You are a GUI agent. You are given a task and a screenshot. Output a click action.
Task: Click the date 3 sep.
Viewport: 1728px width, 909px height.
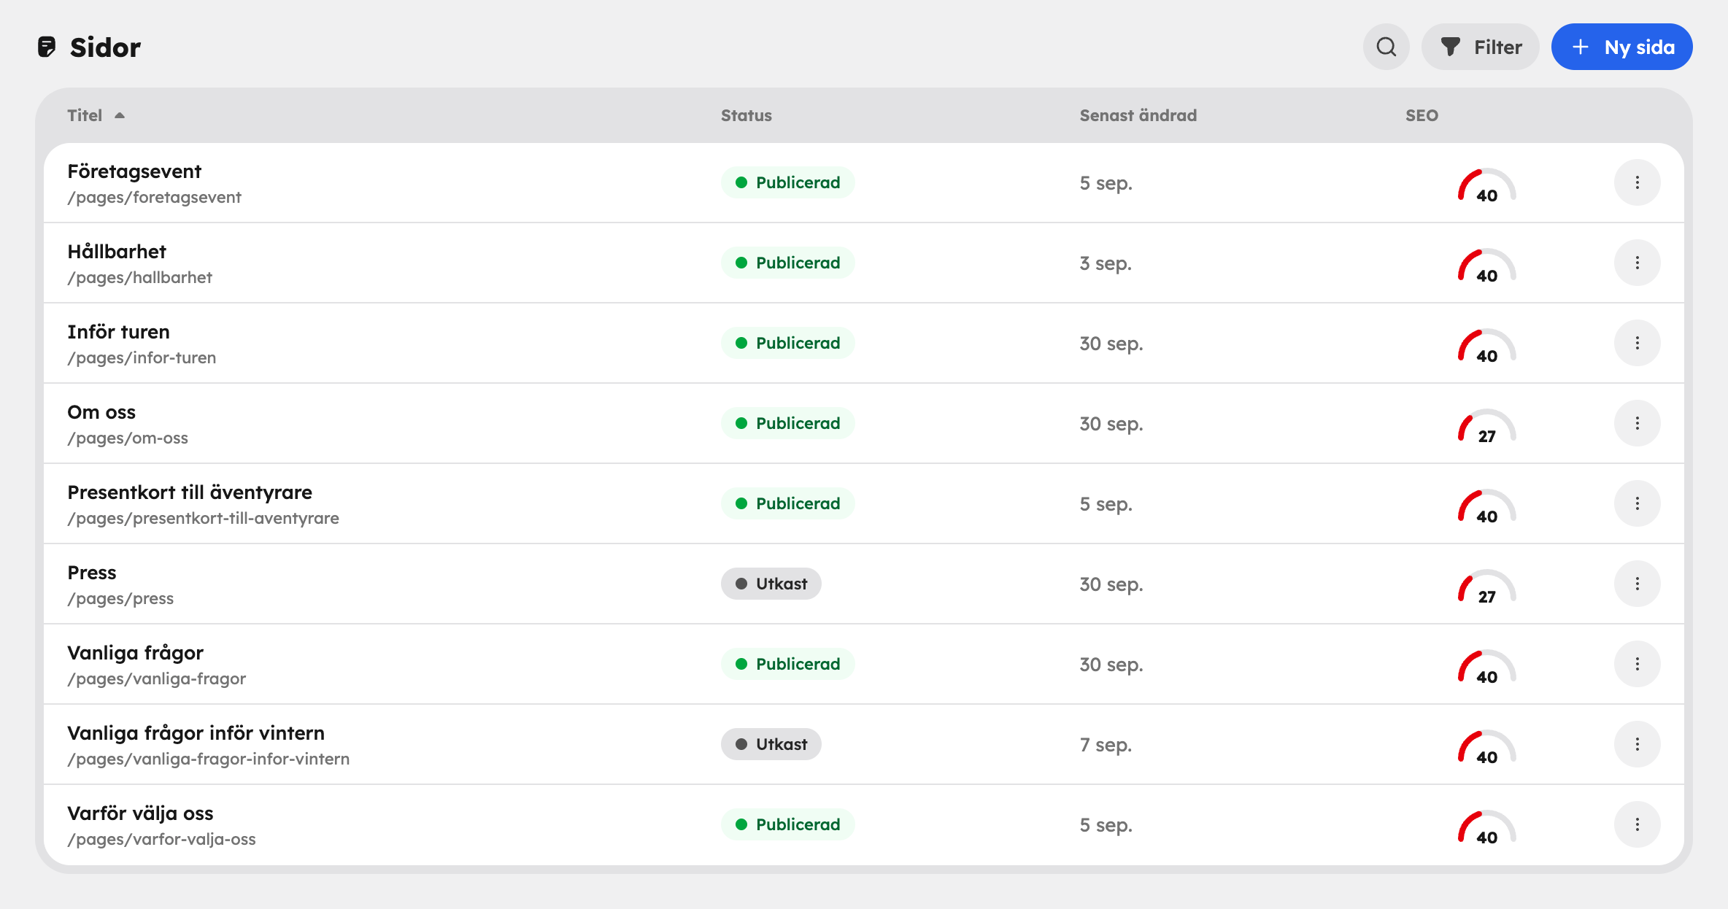(x=1106, y=263)
